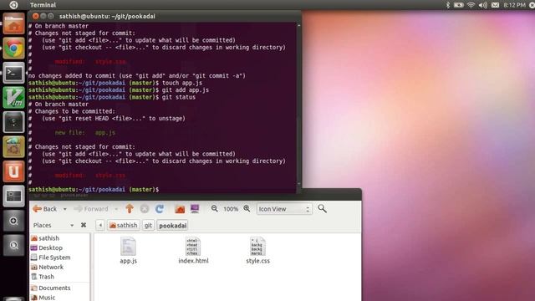Click the 8:12 PM clock
The width and height of the screenshot is (535, 301).
click(514, 5)
